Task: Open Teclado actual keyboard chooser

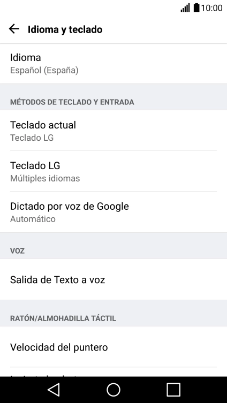Action: click(113, 131)
